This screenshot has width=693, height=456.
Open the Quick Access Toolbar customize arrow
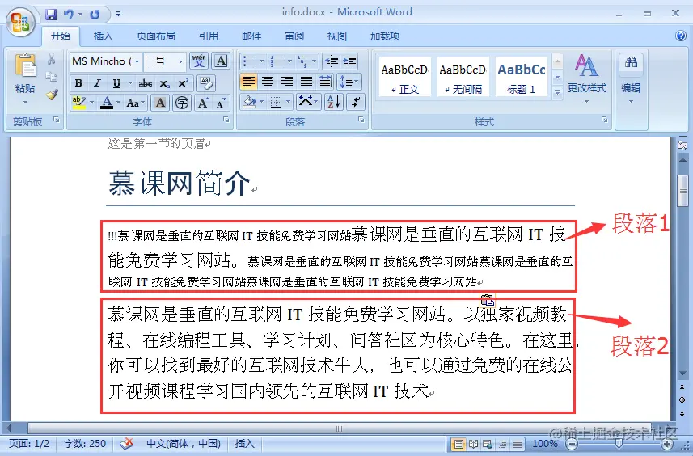tap(118, 14)
